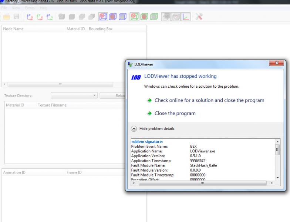Open the File menu
Screen dimensions: 290x222
(x=4, y=8)
